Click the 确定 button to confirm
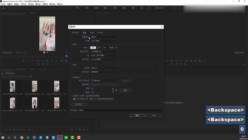Image resolution: width=248 pixels, height=140 pixels. click(x=137, y=115)
